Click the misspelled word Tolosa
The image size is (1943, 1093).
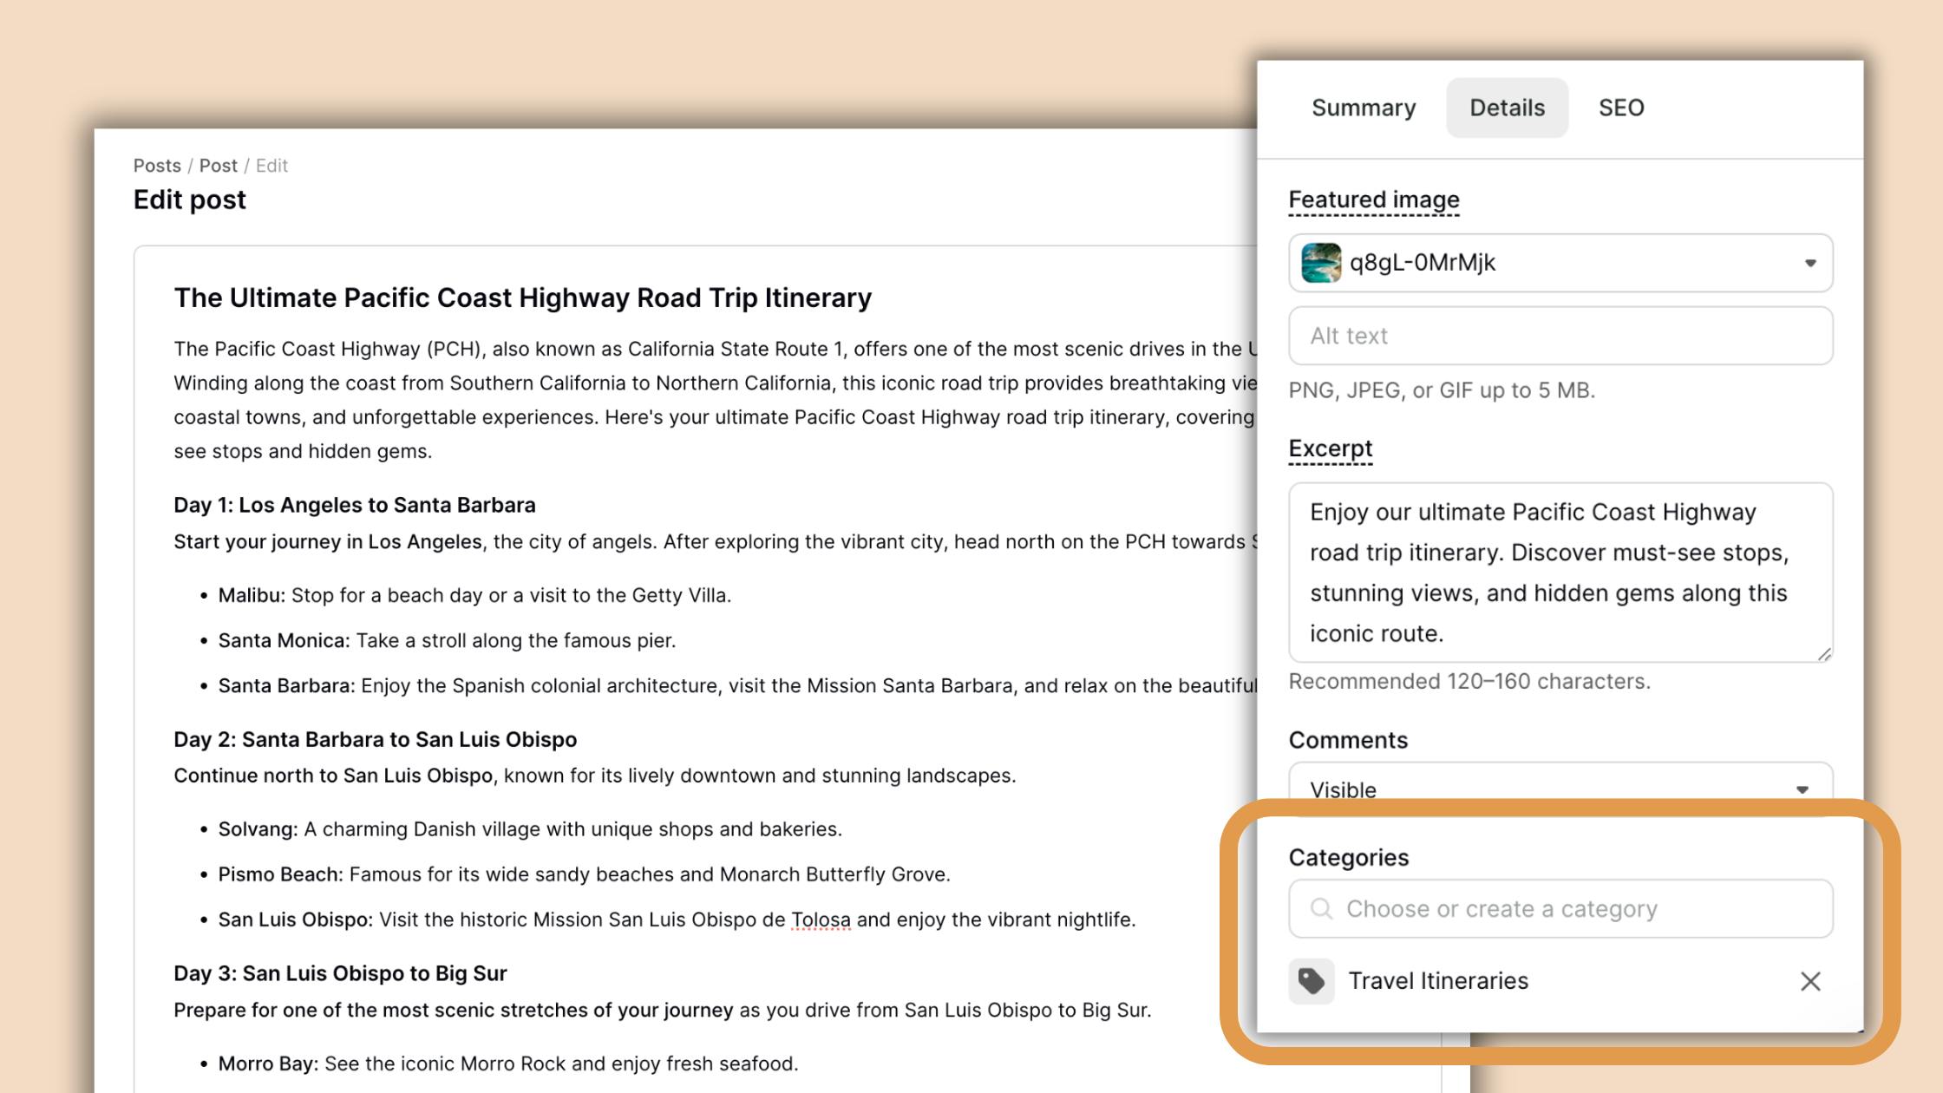click(x=821, y=920)
